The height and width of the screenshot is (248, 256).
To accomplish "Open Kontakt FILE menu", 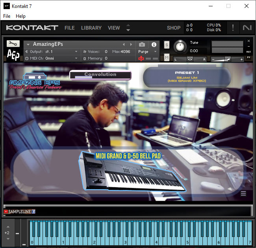I will coord(70,28).
